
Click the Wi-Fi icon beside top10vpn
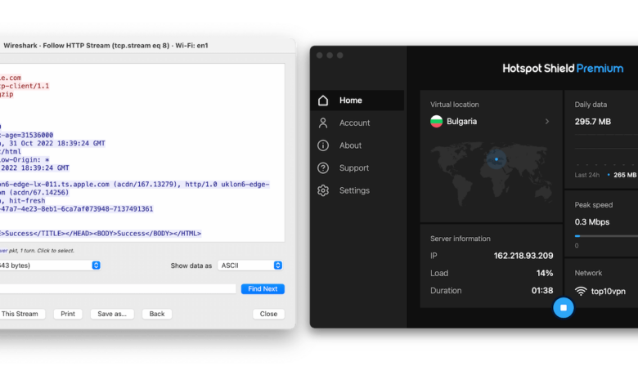tap(581, 291)
